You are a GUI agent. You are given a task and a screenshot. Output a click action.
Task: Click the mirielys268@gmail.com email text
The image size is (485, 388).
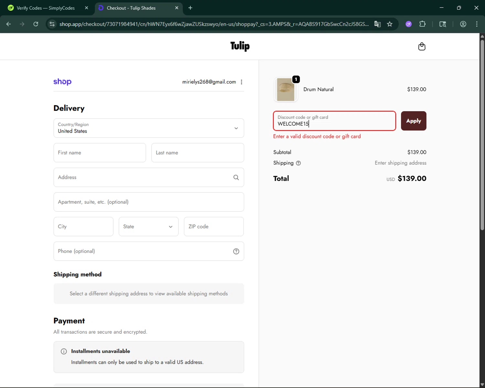coord(209,82)
